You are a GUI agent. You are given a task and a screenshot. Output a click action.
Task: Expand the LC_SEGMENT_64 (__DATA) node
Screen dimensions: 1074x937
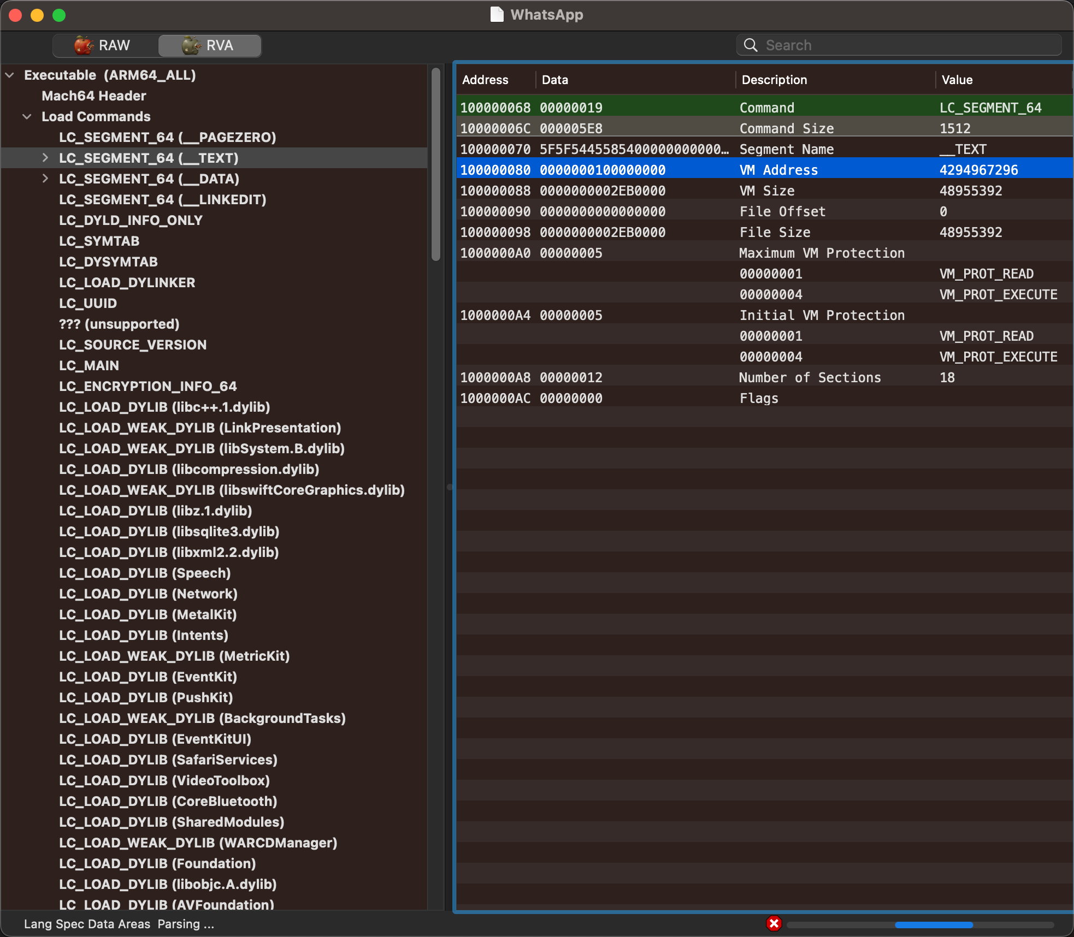pos(45,179)
